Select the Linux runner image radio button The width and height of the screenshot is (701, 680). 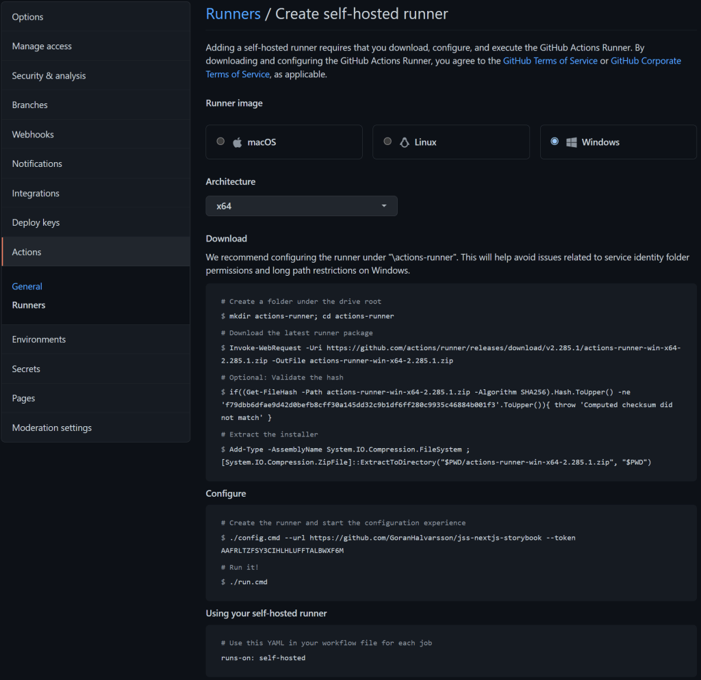[387, 142]
